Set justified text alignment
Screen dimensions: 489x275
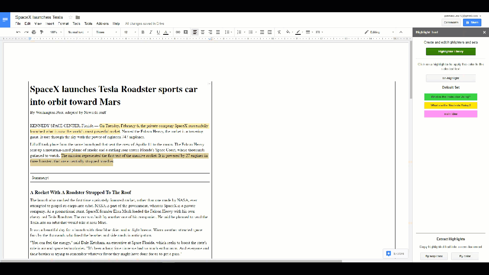(x=218, y=32)
